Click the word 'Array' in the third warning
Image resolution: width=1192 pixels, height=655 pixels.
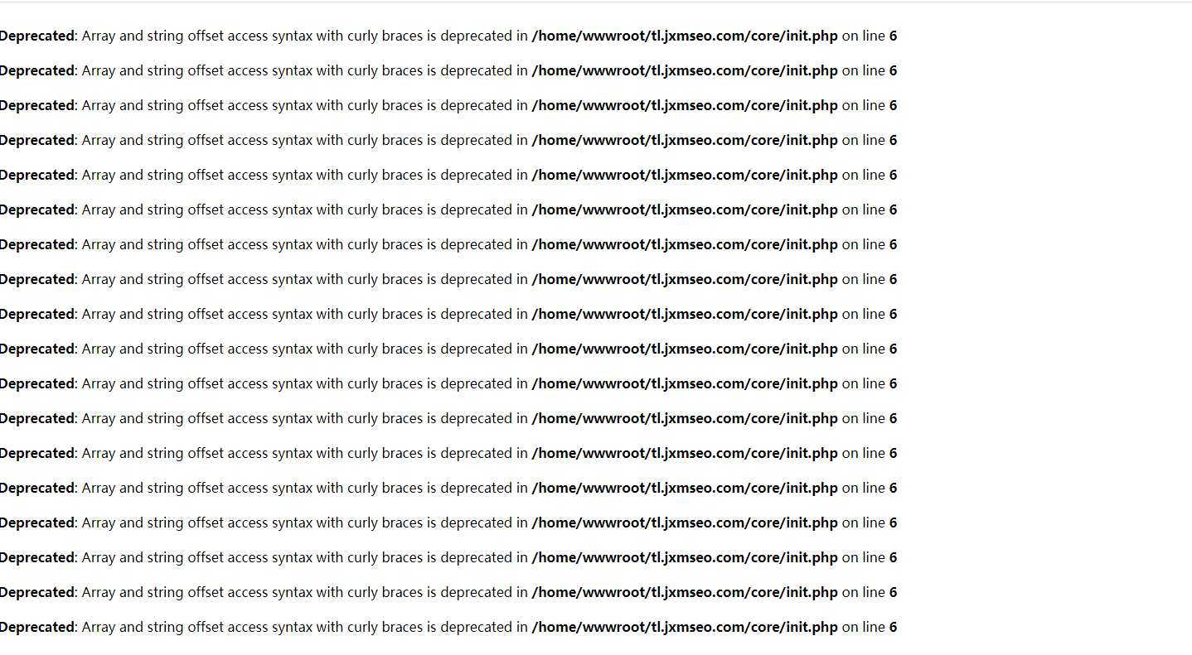[99, 106]
